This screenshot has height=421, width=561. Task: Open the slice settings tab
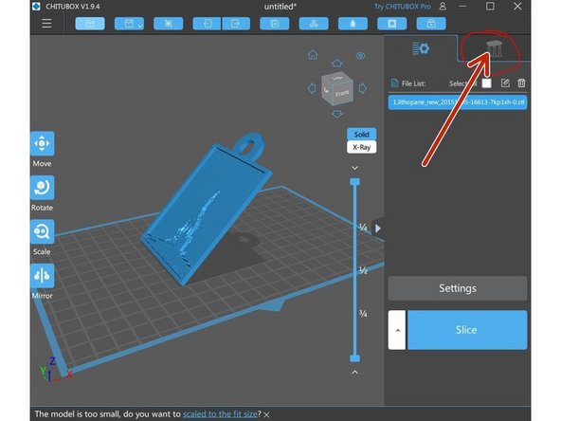[x=421, y=48]
